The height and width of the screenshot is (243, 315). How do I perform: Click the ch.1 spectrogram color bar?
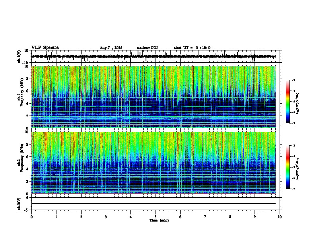[288, 102]
